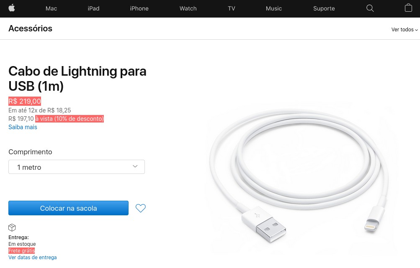Go to Suporte page
The width and height of the screenshot is (420, 268).
[324, 8]
